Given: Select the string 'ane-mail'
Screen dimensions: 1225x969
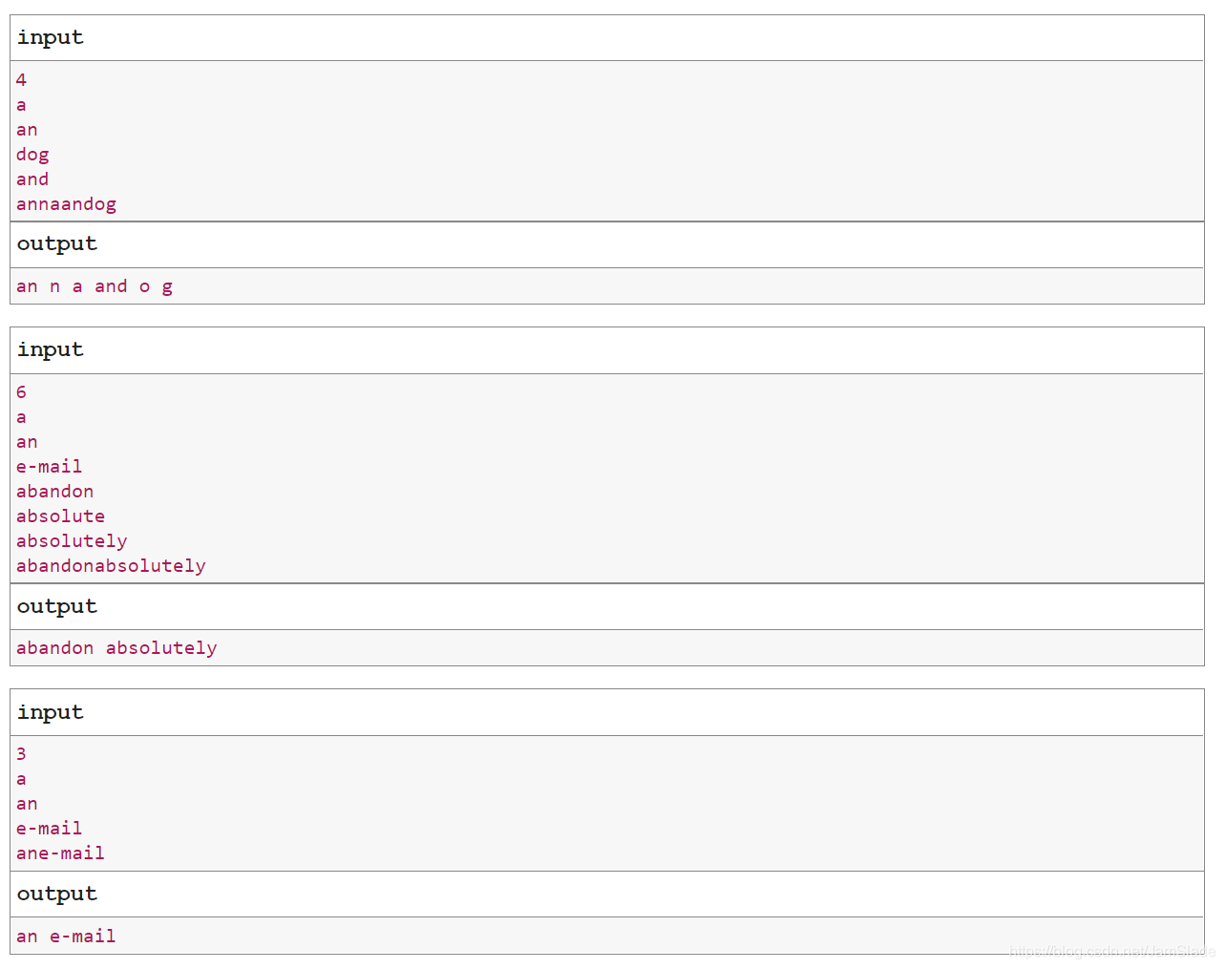Looking at the screenshot, I should click(60, 853).
